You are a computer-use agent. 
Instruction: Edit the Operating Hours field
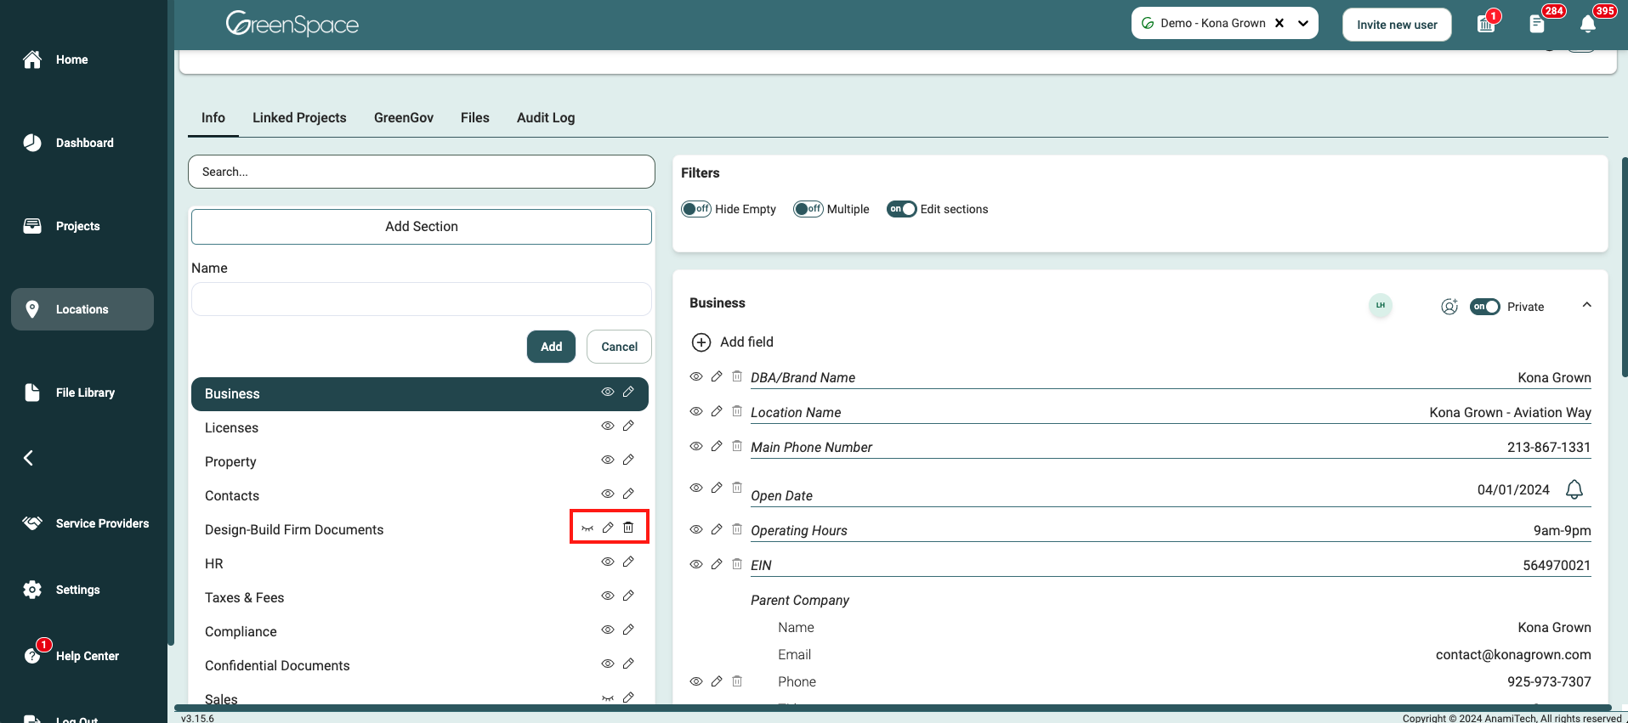tap(717, 529)
